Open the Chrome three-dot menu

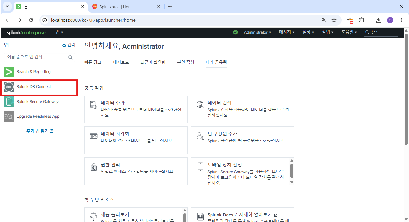point(402,20)
